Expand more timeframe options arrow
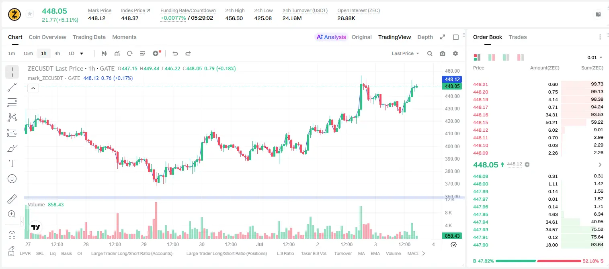Viewport: 609px width, 269px height. 82,53
